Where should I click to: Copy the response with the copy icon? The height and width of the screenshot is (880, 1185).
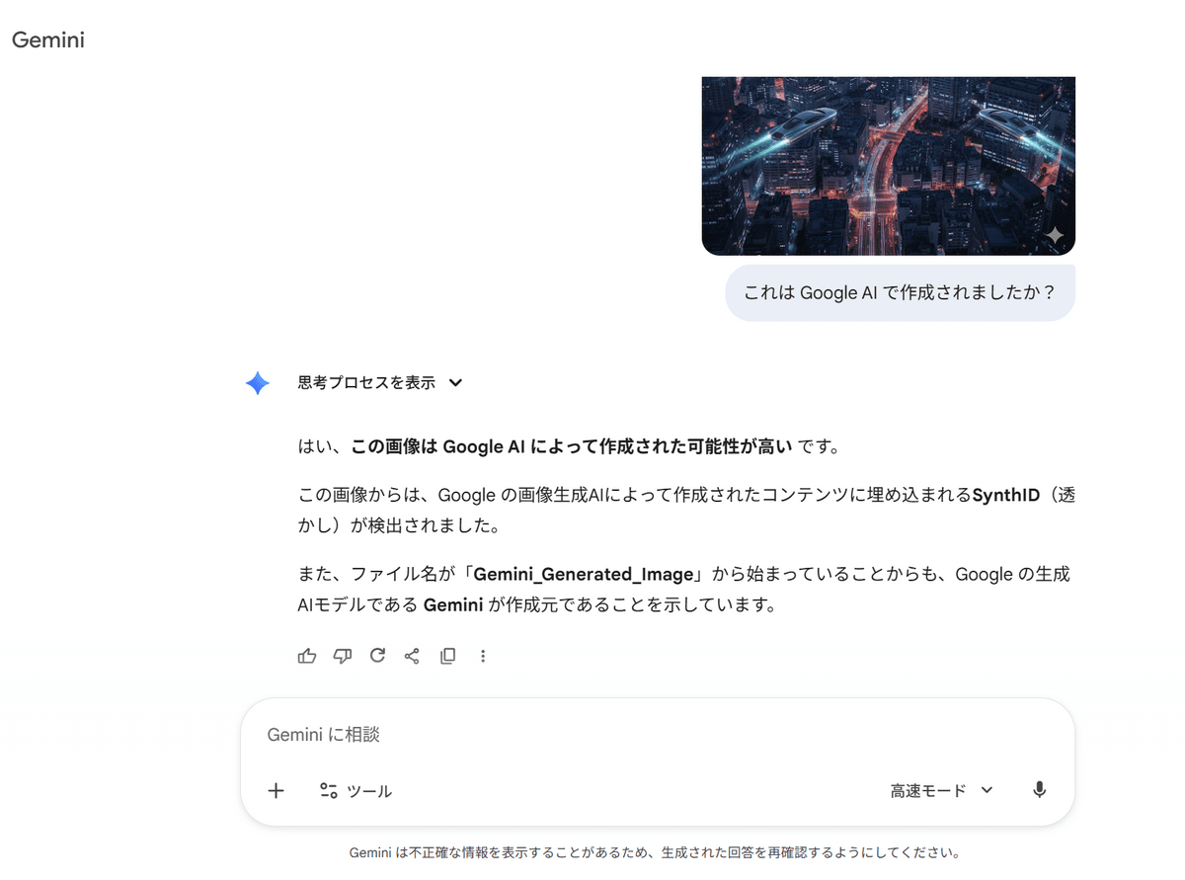point(447,656)
